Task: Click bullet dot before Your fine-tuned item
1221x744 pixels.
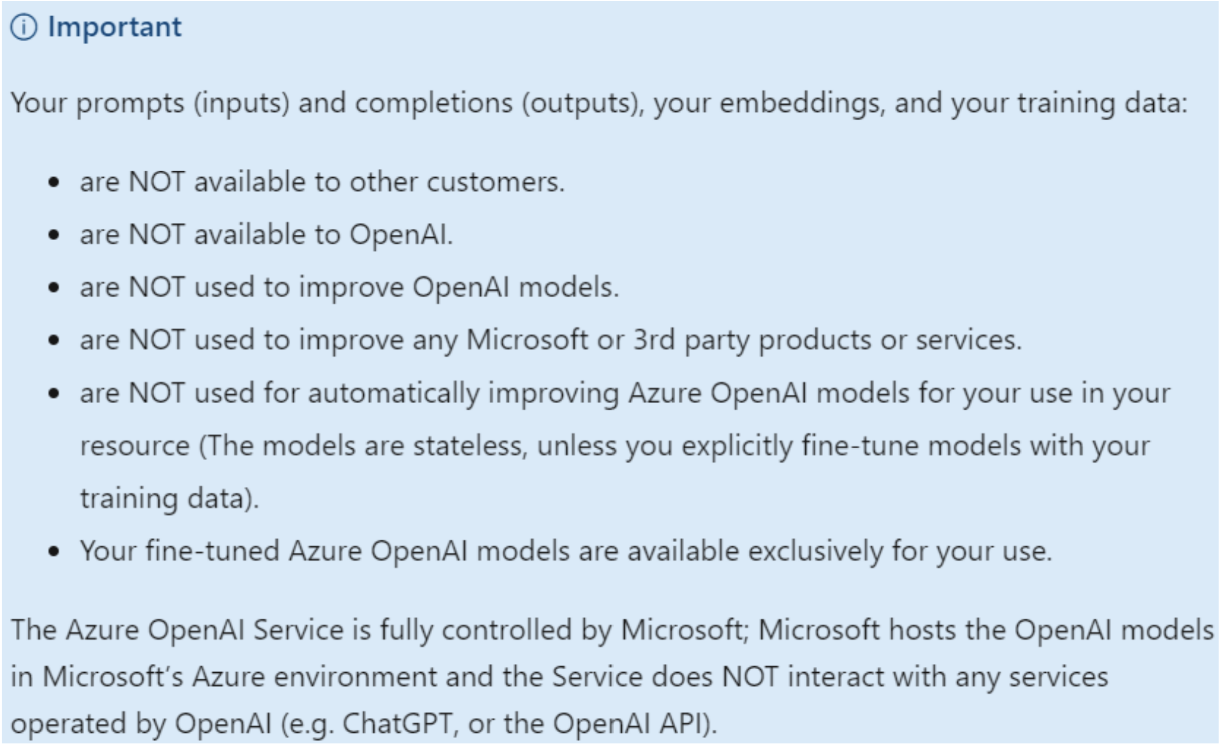Action: tap(55, 552)
